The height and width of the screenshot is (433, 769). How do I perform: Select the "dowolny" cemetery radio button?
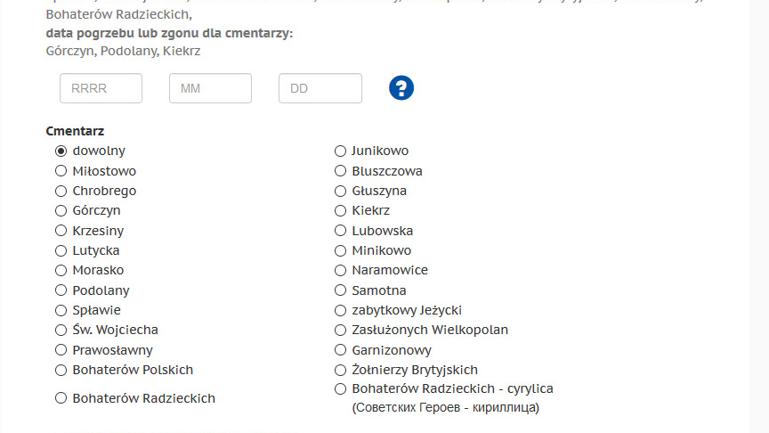coord(61,151)
